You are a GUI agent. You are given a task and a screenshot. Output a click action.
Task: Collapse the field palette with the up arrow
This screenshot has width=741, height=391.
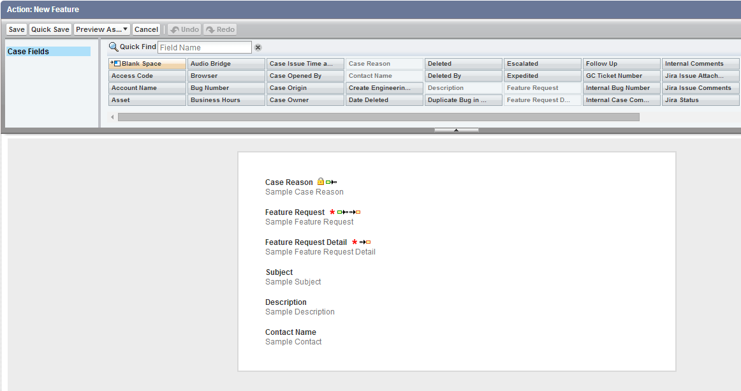(x=456, y=129)
